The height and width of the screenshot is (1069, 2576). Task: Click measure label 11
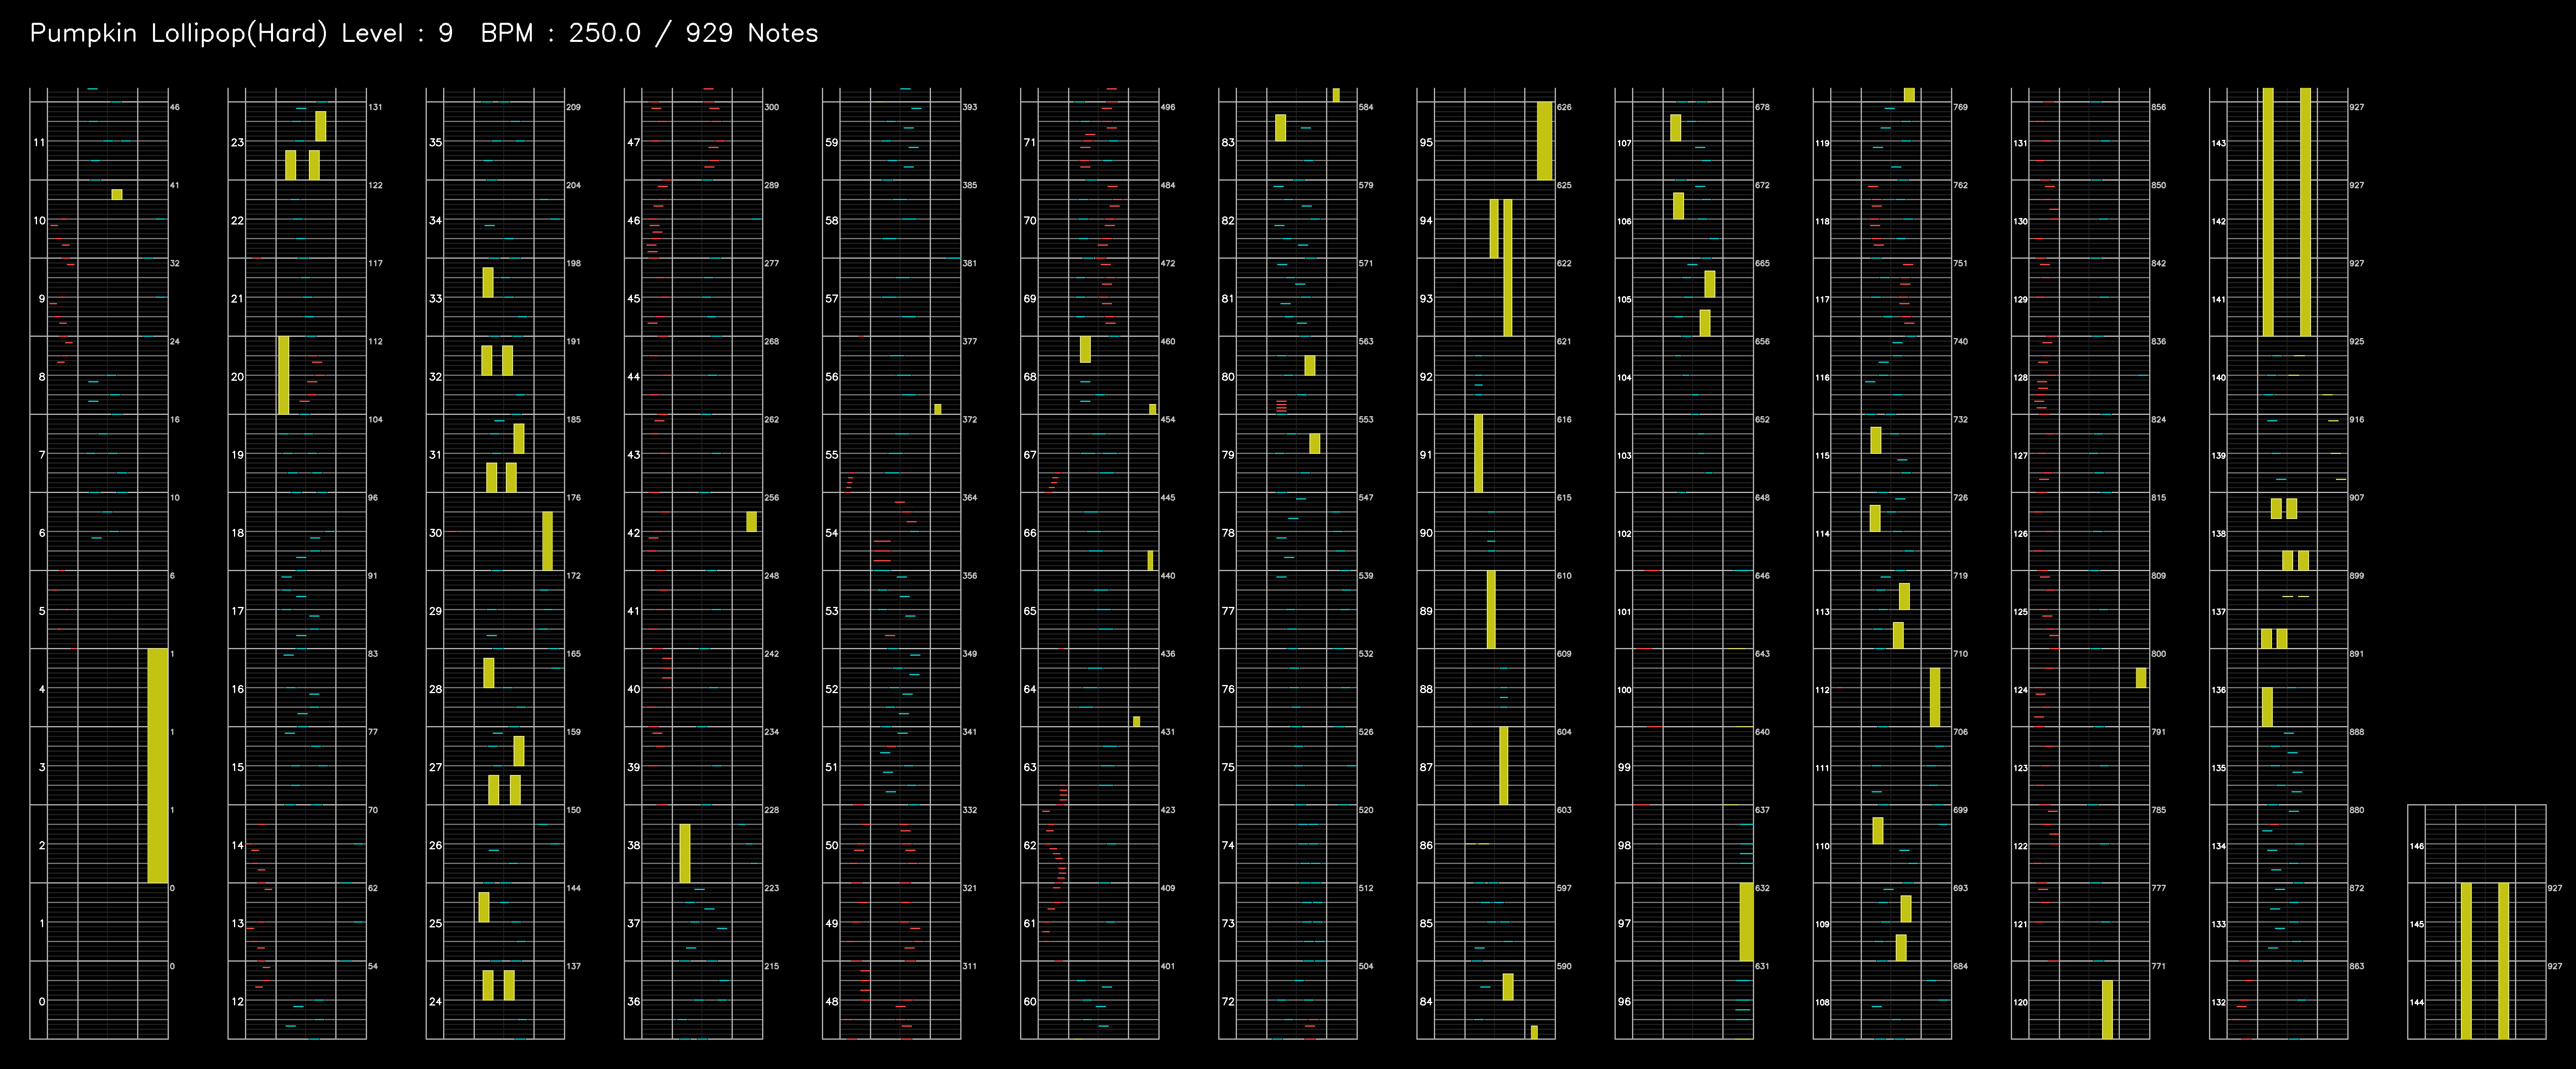pyautogui.click(x=39, y=142)
